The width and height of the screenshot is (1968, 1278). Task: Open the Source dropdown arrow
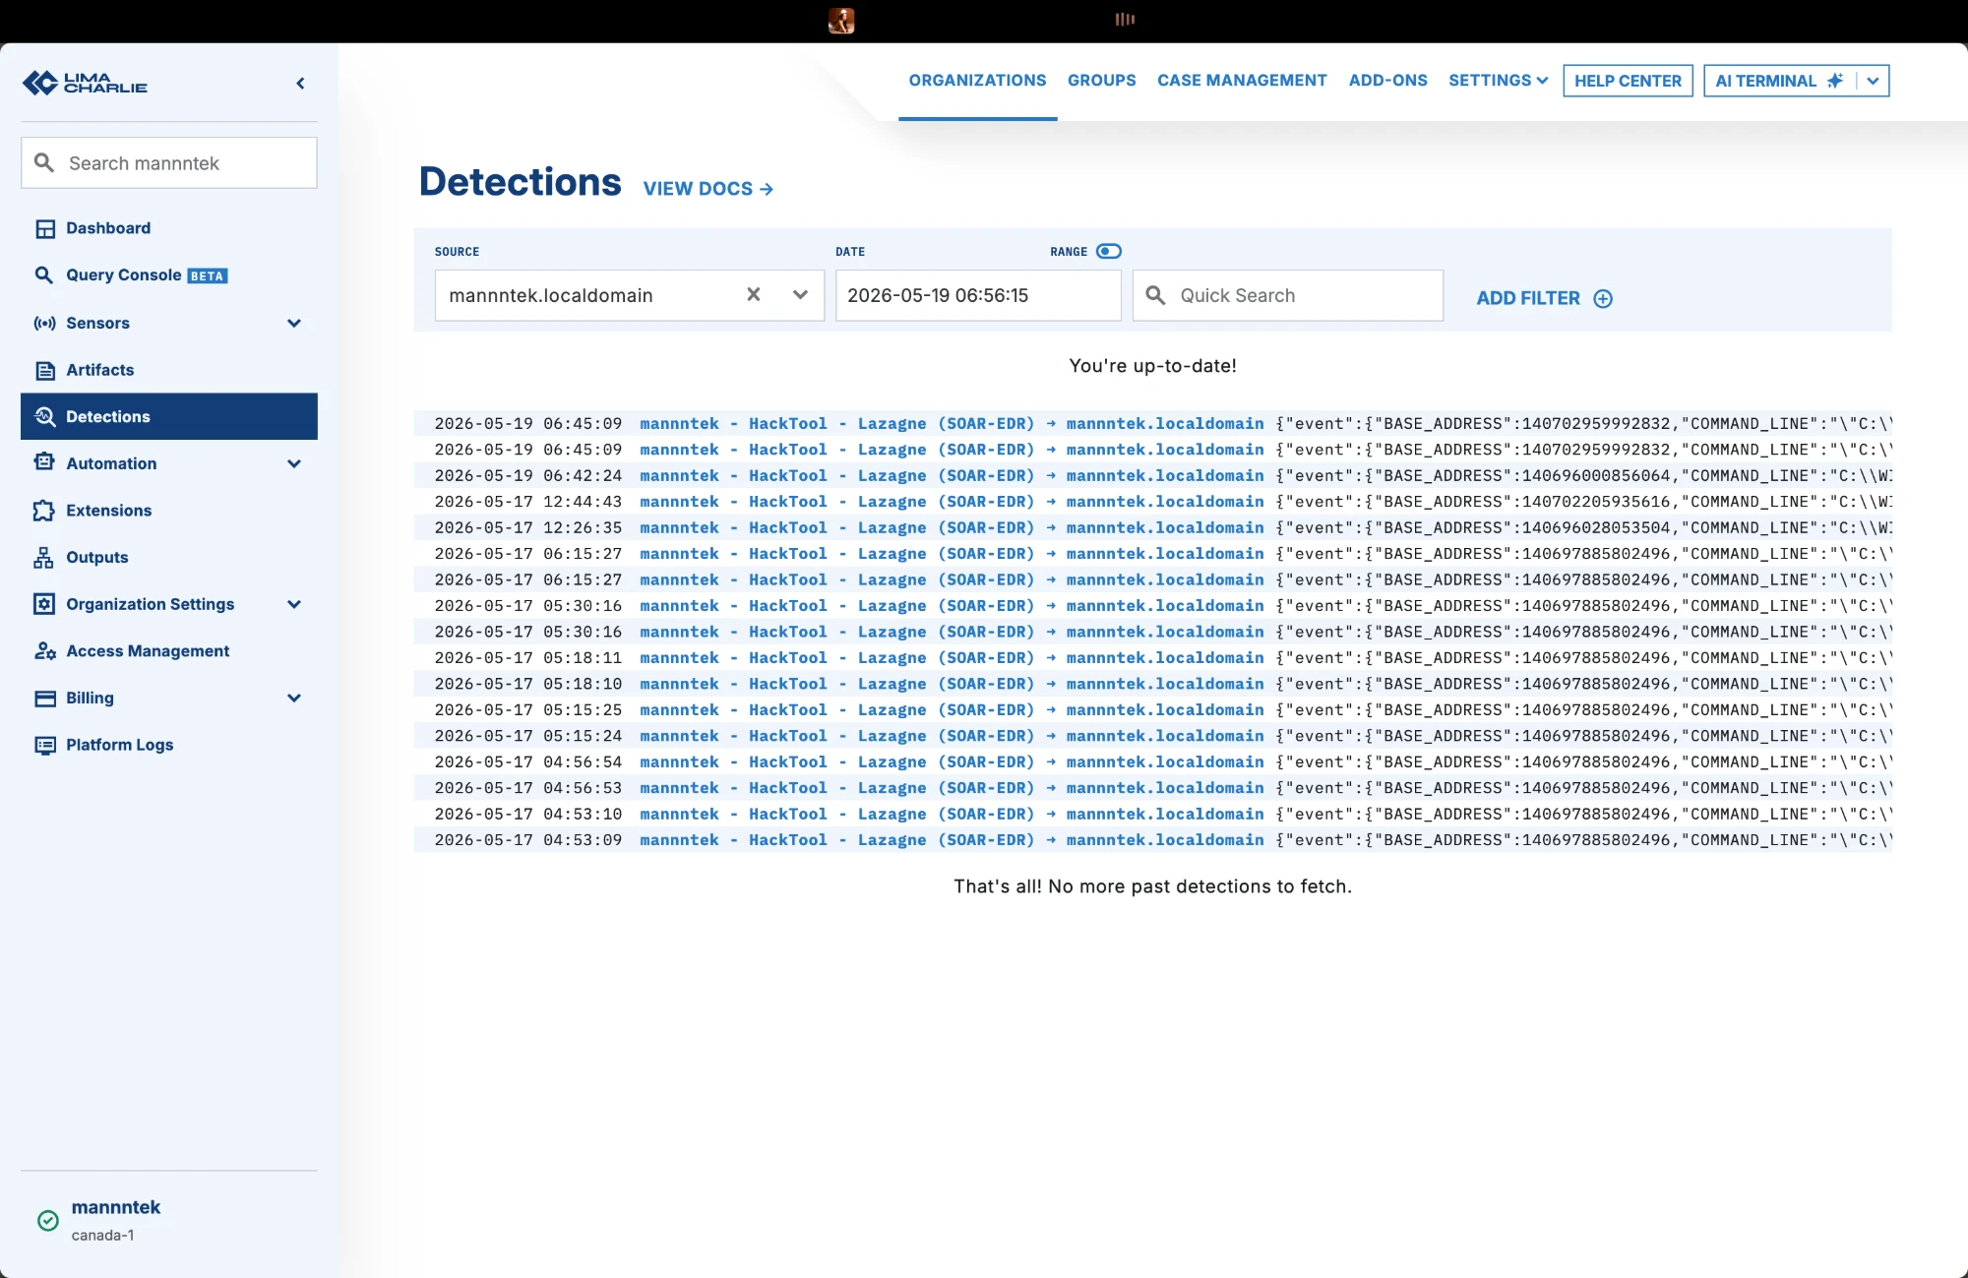click(800, 294)
